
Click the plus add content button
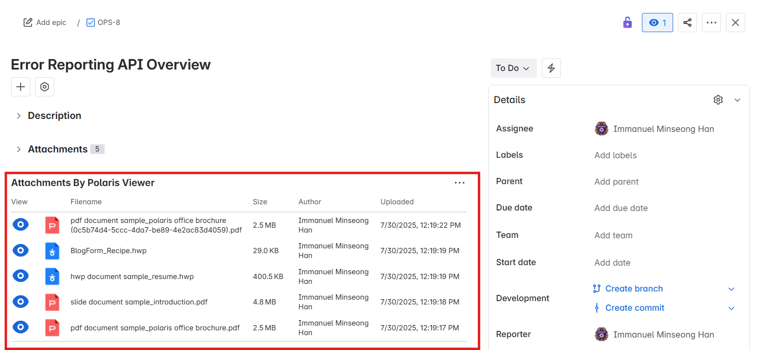coord(21,87)
